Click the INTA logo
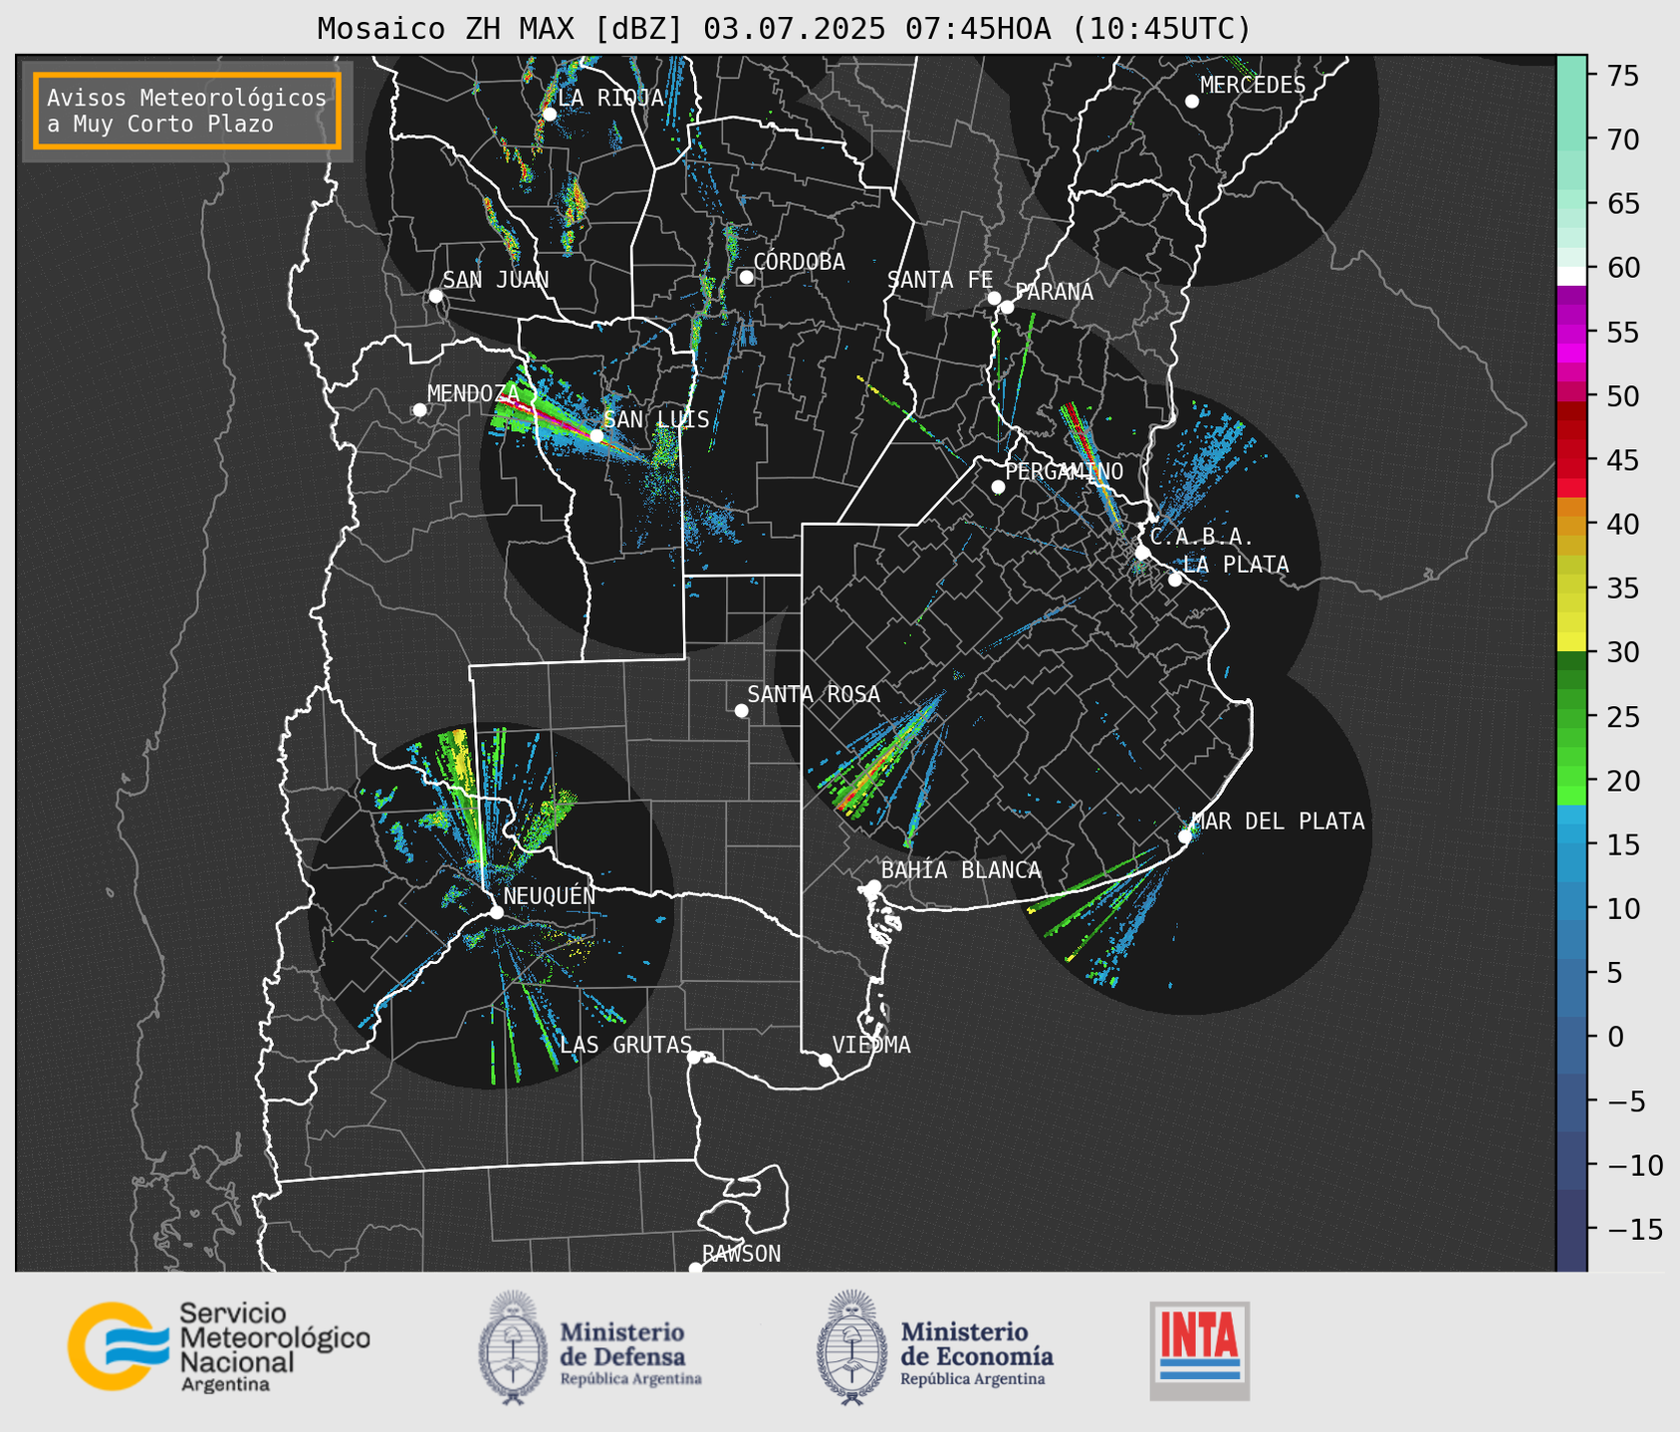The image size is (1680, 1432). point(1199,1350)
